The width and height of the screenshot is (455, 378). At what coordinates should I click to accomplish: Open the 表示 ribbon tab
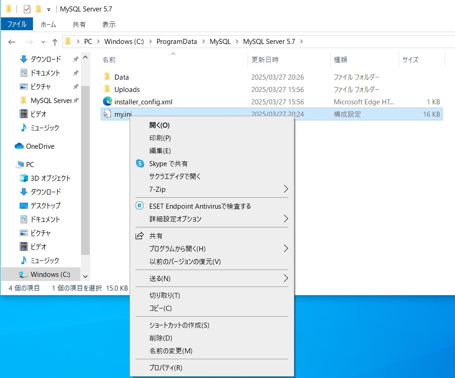[x=109, y=24]
